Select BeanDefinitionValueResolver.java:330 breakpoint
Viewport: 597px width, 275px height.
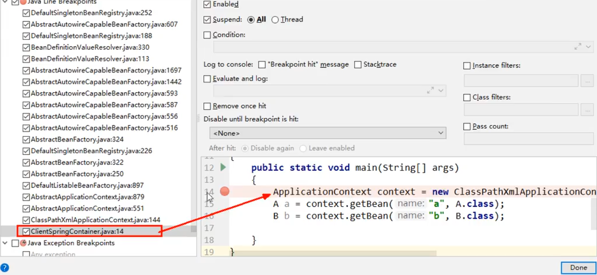(x=90, y=48)
